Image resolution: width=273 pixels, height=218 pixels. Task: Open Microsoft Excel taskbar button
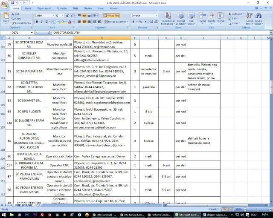point(188,215)
